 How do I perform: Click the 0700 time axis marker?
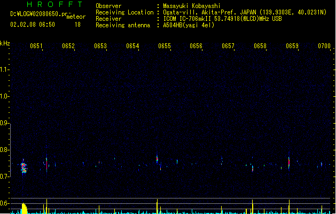click(x=324, y=46)
